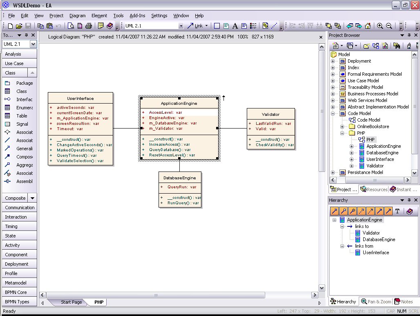
Task: Click new Package tool in toolbox
Action: coord(19,83)
